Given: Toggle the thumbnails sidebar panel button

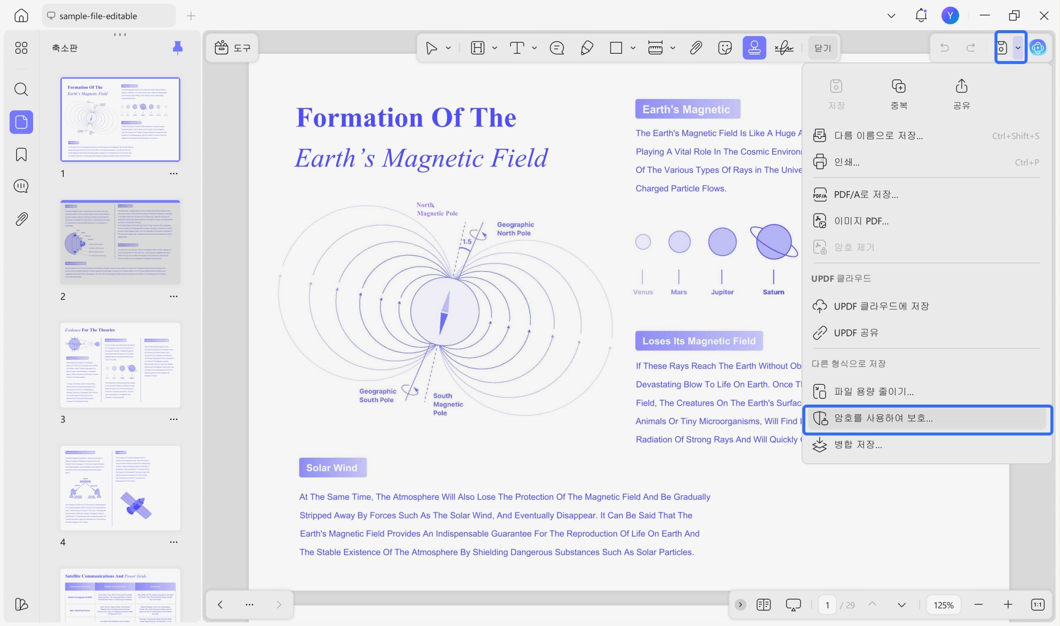Looking at the screenshot, I should (x=21, y=122).
